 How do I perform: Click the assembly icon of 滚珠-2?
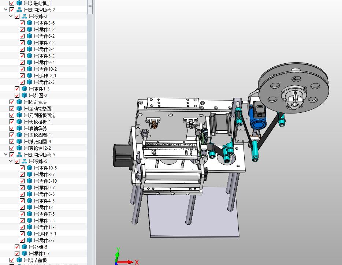click(25, 16)
